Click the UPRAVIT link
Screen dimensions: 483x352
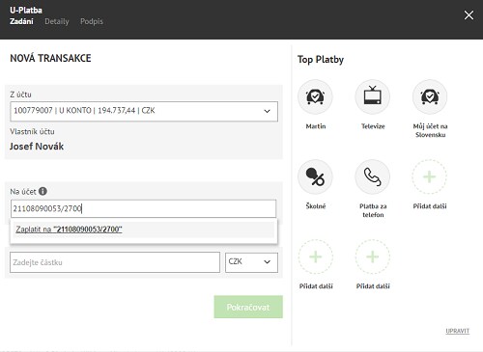coord(458,331)
